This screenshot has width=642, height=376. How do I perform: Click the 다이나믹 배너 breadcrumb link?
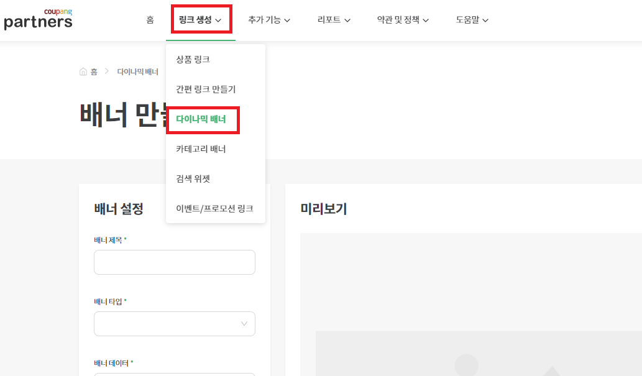[137, 71]
